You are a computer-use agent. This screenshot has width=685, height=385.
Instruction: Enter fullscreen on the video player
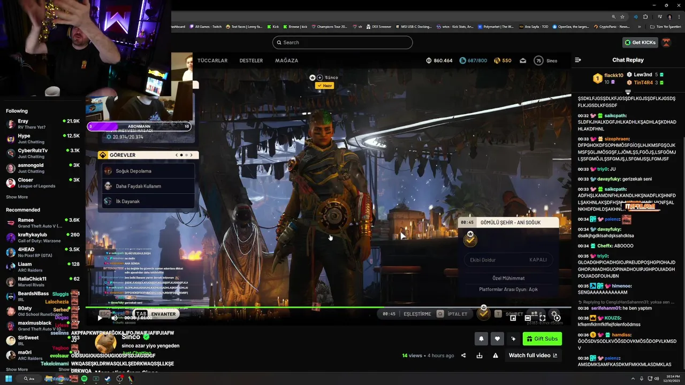coord(542,318)
